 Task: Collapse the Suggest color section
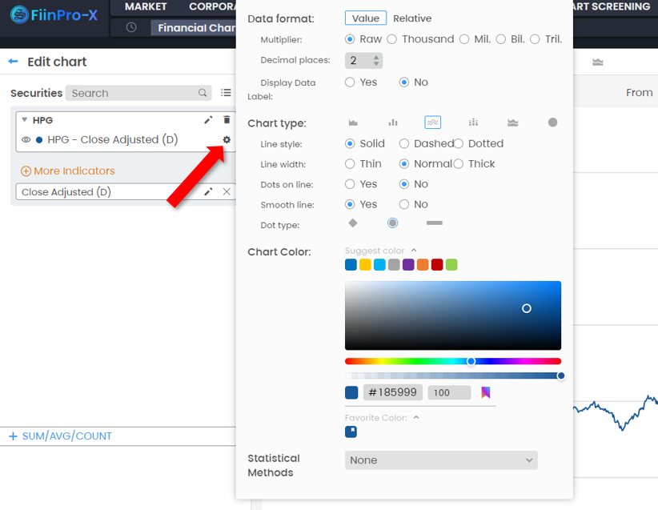(414, 251)
